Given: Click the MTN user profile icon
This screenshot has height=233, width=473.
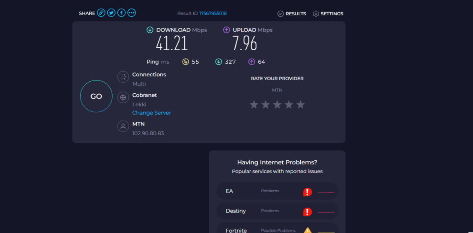Looking at the screenshot, I should pyautogui.click(x=123, y=126).
